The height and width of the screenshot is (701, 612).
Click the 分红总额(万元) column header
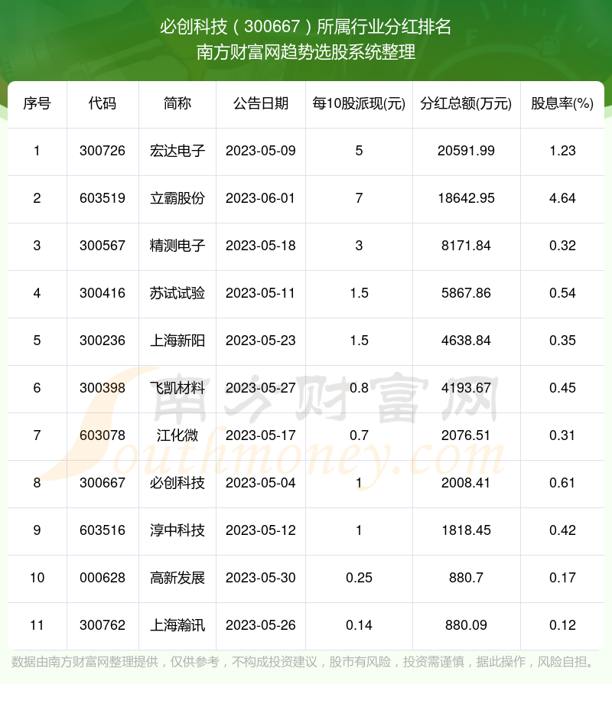[x=466, y=104]
